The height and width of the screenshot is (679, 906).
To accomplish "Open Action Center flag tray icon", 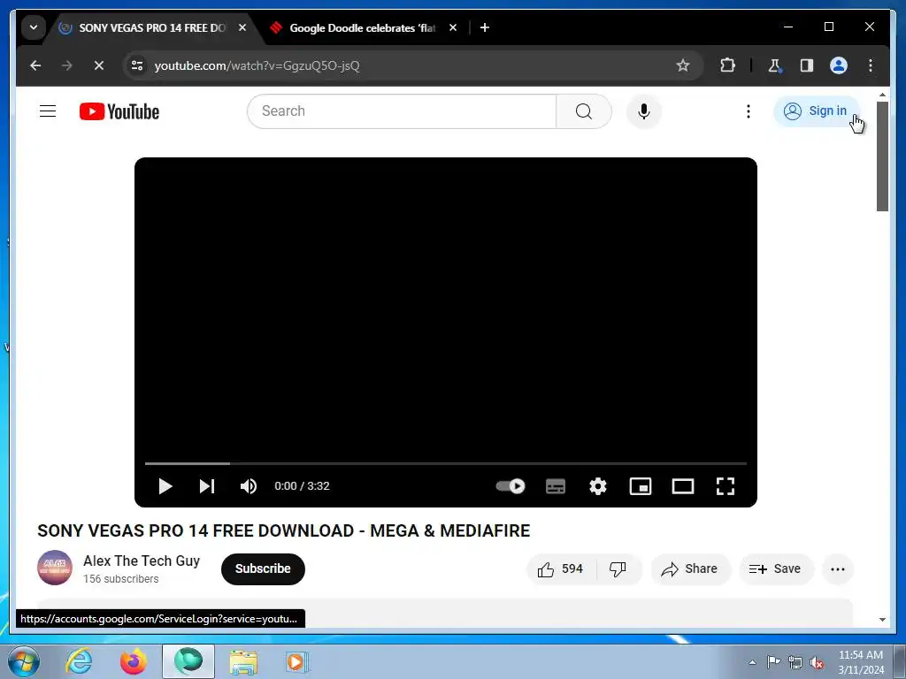I will pyautogui.click(x=773, y=662).
